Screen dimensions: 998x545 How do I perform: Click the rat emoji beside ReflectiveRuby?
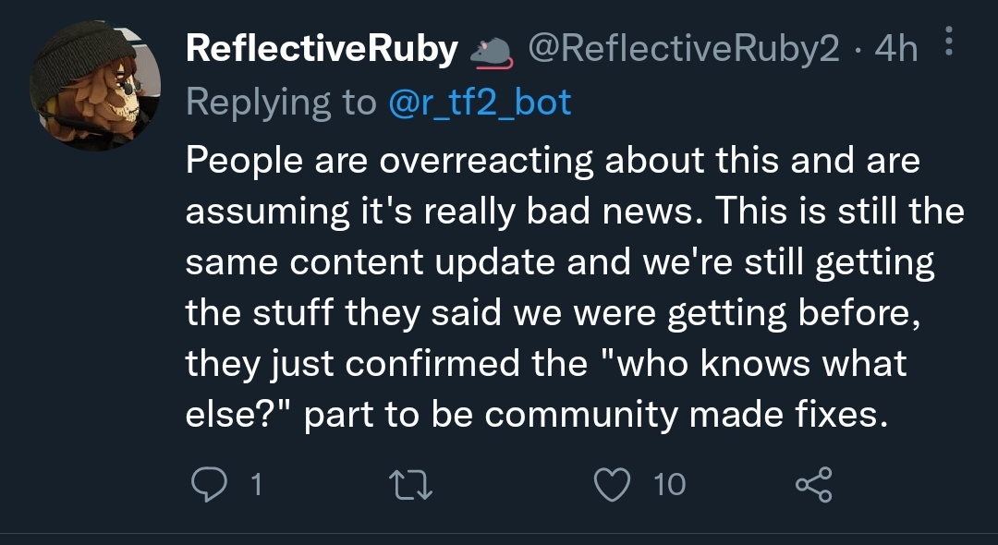click(x=492, y=52)
